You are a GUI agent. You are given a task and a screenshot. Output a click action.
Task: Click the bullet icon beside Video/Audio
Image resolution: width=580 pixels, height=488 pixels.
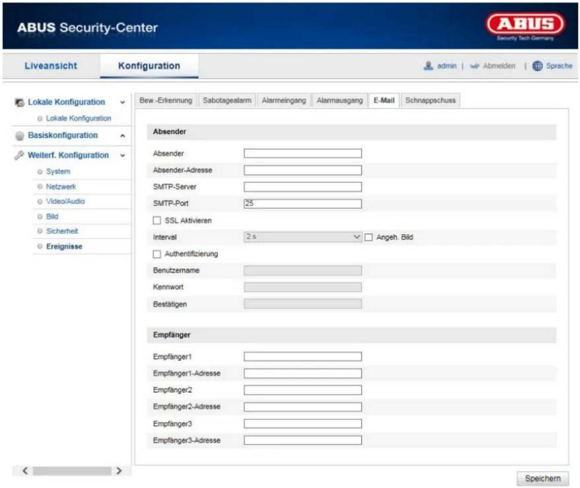click(40, 202)
